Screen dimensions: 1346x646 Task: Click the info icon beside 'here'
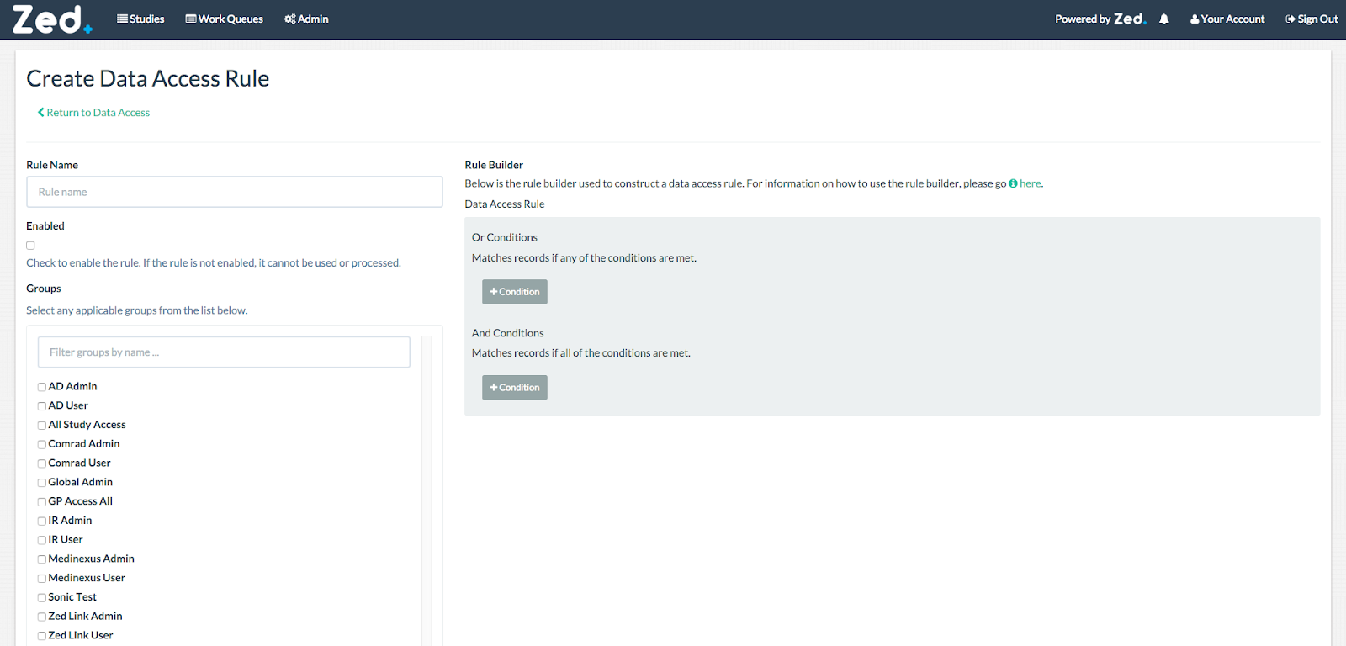(1013, 183)
